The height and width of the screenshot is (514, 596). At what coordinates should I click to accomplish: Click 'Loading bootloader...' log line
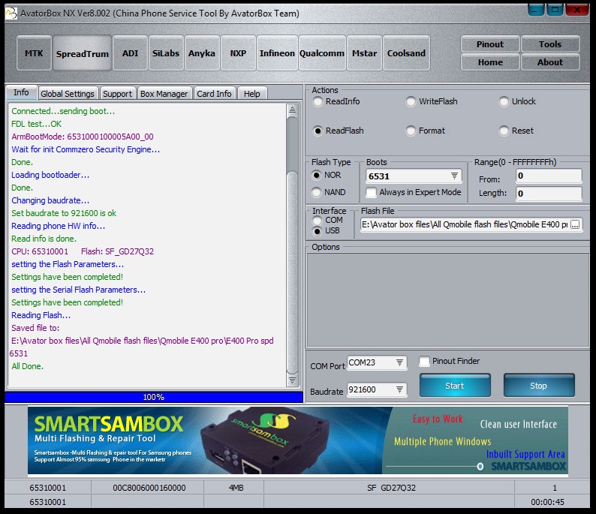(50, 175)
